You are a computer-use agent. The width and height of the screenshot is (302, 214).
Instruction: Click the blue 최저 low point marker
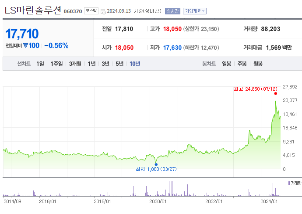(x=156, y=164)
